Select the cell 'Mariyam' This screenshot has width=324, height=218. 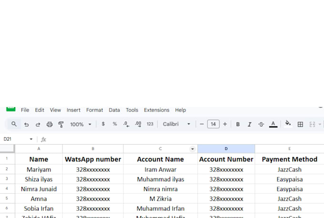39,170
